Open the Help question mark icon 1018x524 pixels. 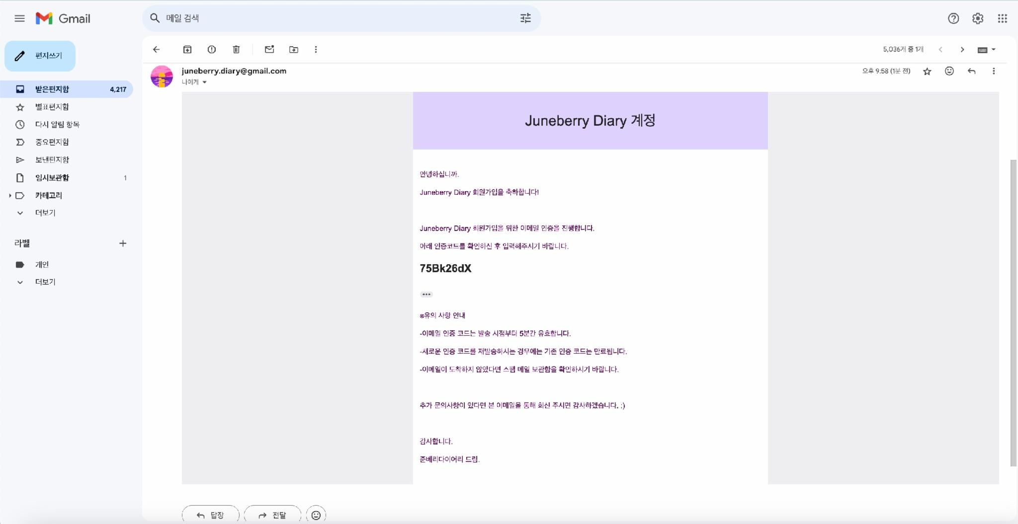[953, 18]
